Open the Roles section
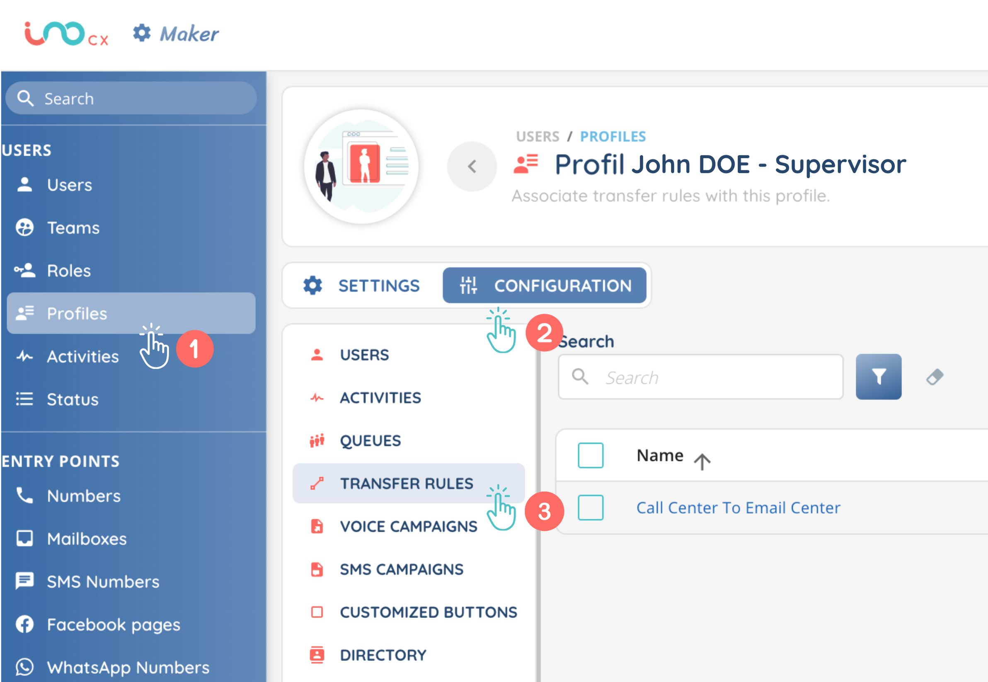This screenshot has width=988, height=682. [x=69, y=271]
